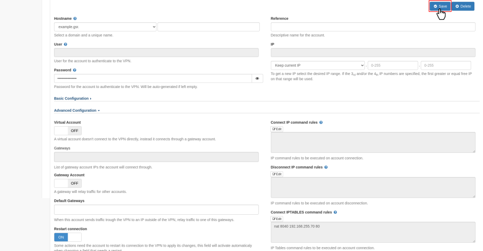Toggle the Gateway Account switch

point(68,183)
